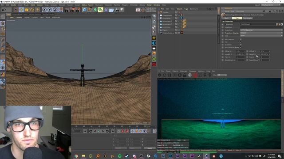Toggle Figure object layer box
Screen dimensions: 284x159
(176, 30)
